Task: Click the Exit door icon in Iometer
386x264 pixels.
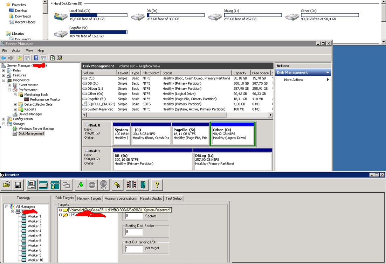Action: coord(143,185)
